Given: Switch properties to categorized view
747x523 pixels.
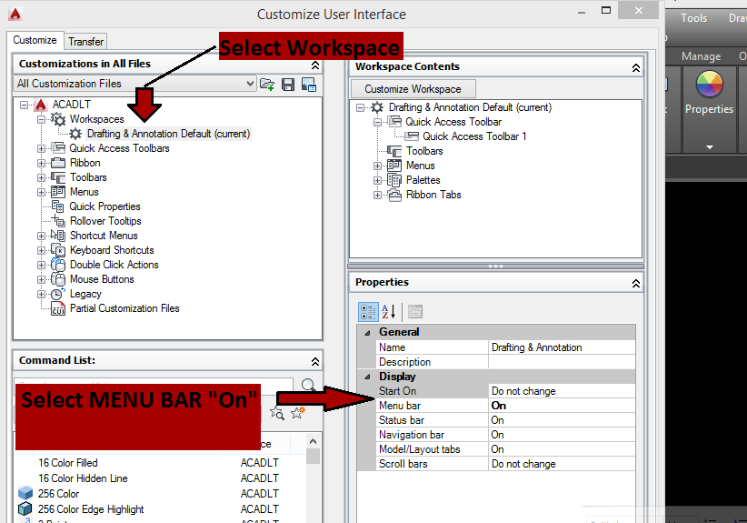Looking at the screenshot, I should [x=368, y=311].
